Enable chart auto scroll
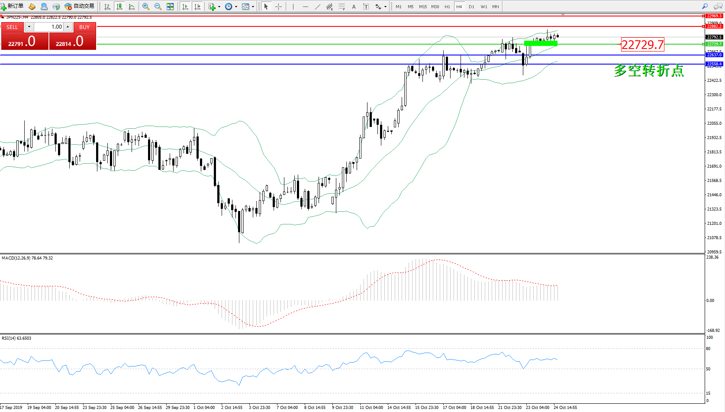 click(x=185, y=6)
